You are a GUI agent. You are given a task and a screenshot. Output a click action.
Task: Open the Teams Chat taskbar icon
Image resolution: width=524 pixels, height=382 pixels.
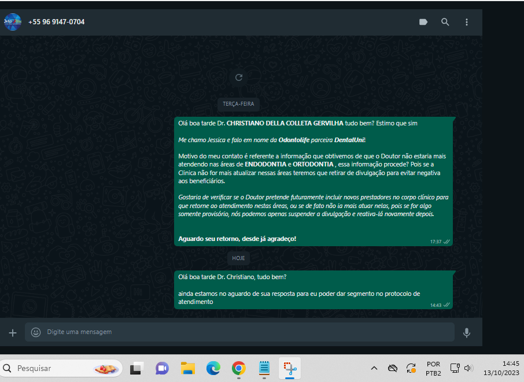(162, 368)
